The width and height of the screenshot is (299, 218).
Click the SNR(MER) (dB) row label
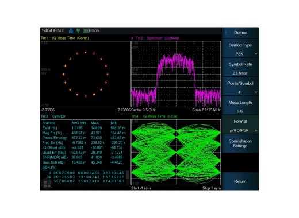(55, 157)
